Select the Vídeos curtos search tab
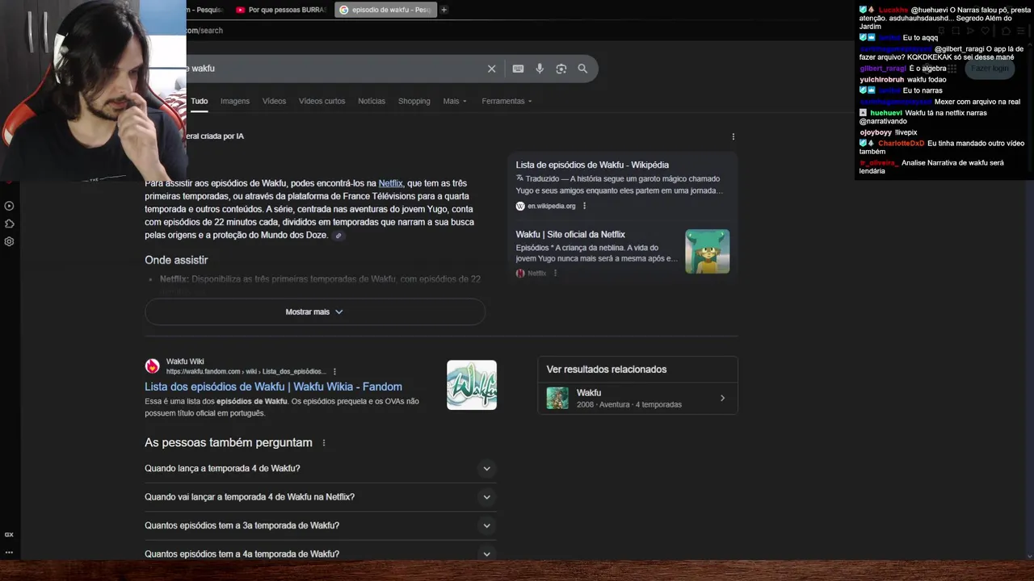This screenshot has width=1034, height=581. (x=322, y=101)
